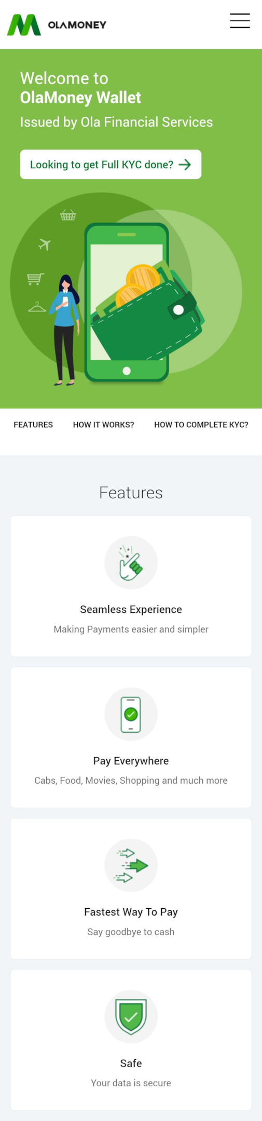Click the Pay Everywhere phone checkmark icon
Viewport: 262px width, 1121px height.
tap(131, 714)
